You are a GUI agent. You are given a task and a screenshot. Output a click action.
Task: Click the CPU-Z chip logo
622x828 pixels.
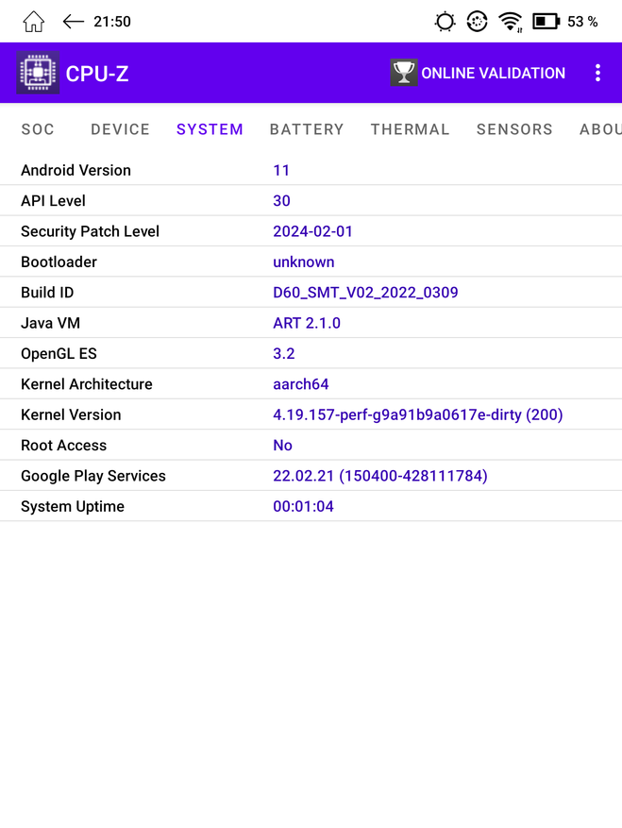(38, 73)
